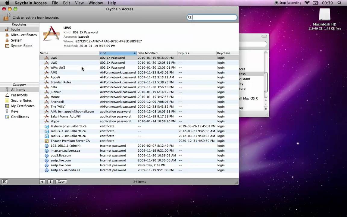Screen dimensions: 347x217
Task: Select radius-1.srv.ualberta.ca certificate icon
Action: click(47, 131)
